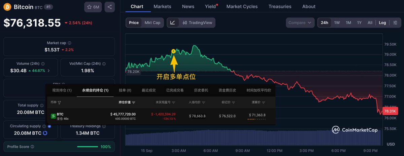The image size is (404, 156).
Task: Switch to TradingView candlestick chart
Action: 197,23
